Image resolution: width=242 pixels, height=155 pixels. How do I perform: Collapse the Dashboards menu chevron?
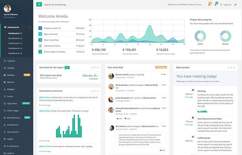29,27
